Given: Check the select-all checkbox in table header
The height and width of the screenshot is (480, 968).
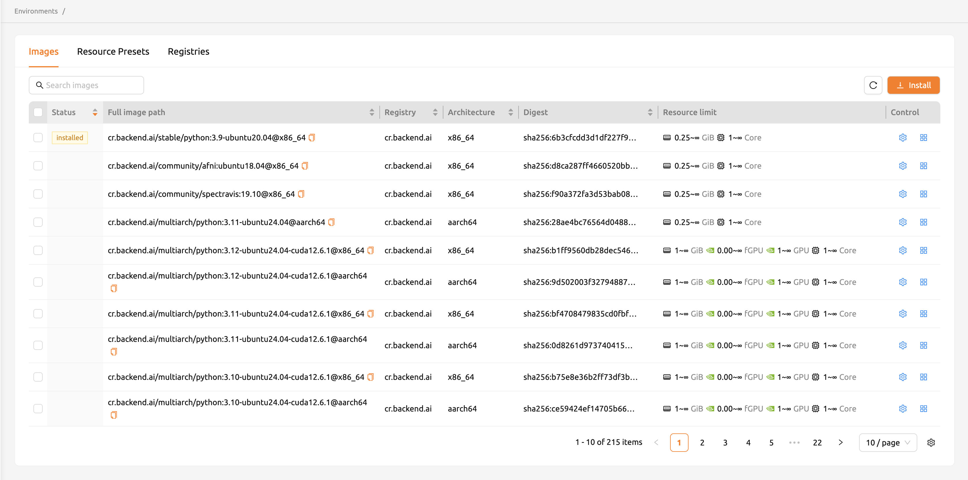Looking at the screenshot, I should pos(38,112).
